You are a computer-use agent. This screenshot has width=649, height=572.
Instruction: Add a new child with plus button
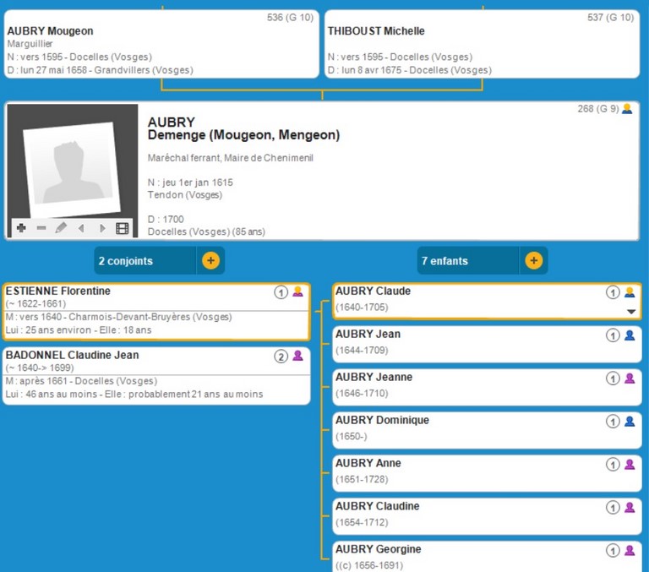pos(533,261)
